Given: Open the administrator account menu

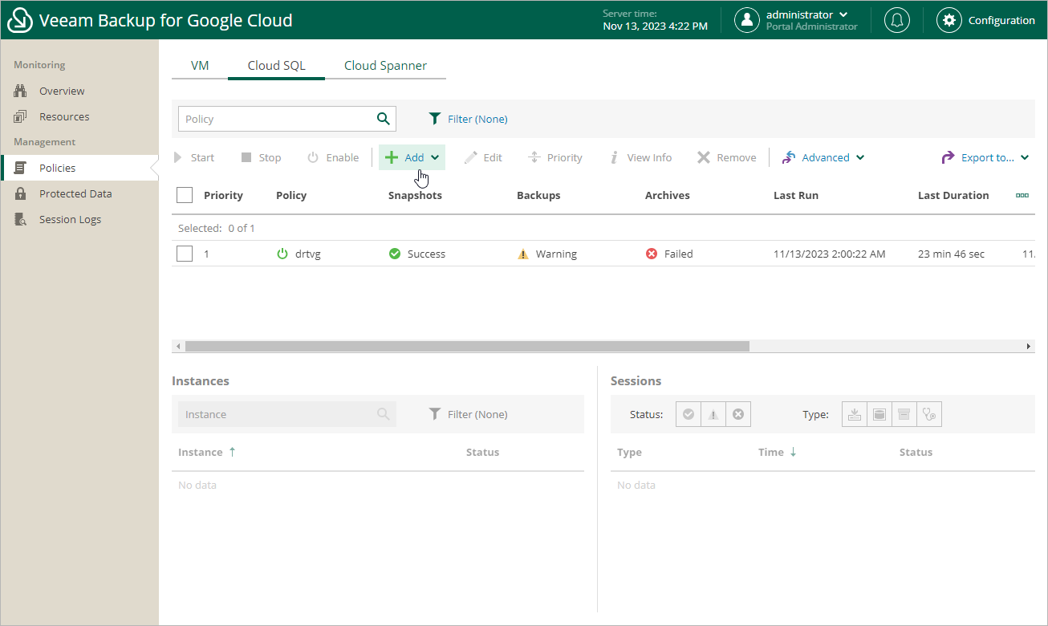Looking at the screenshot, I should [806, 15].
